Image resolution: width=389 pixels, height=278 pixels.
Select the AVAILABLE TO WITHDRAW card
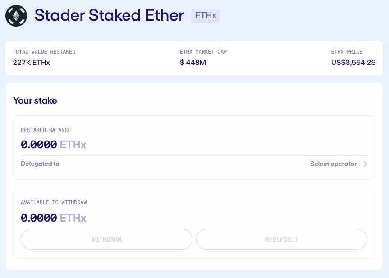(x=194, y=223)
